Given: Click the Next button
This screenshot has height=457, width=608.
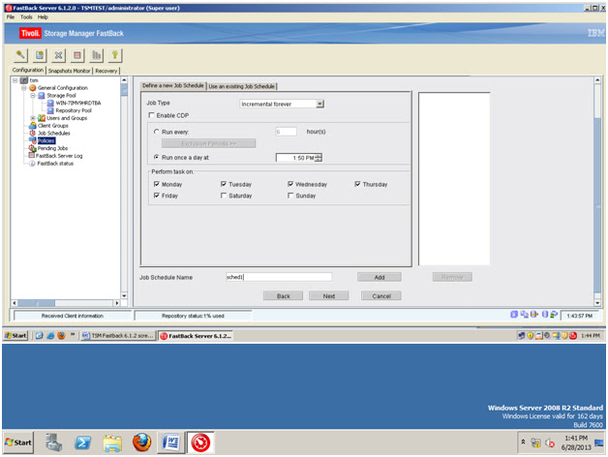Looking at the screenshot, I should [x=329, y=295].
